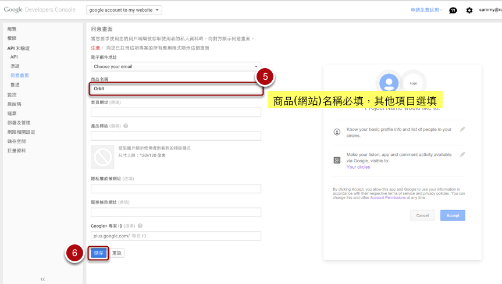Click the blue profile avatar in preview
The image size is (502, 284).
(x=389, y=83)
